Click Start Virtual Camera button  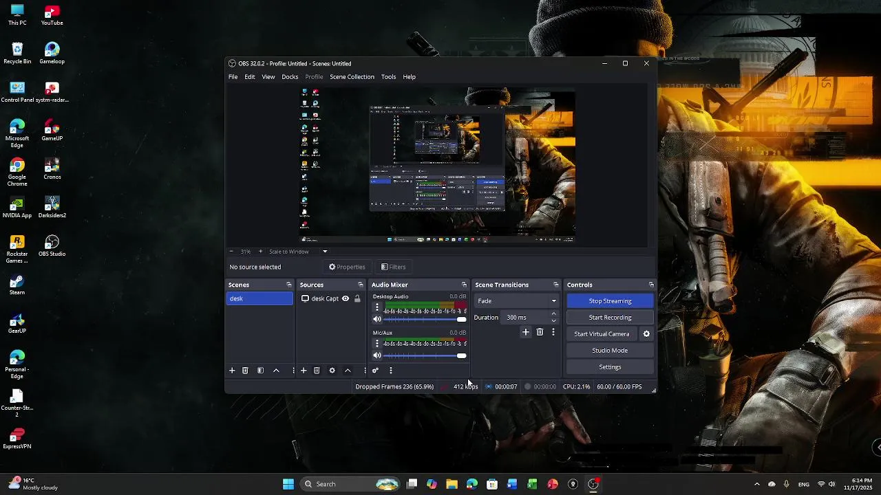coord(602,334)
